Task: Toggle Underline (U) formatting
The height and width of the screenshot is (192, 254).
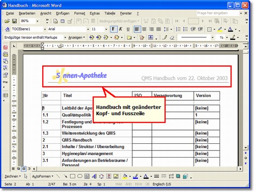Action: tap(128, 29)
